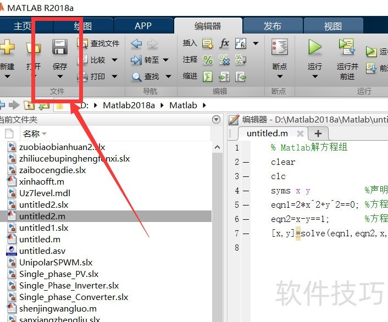Click the Matlab folder in the address path

click(x=183, y=106)
